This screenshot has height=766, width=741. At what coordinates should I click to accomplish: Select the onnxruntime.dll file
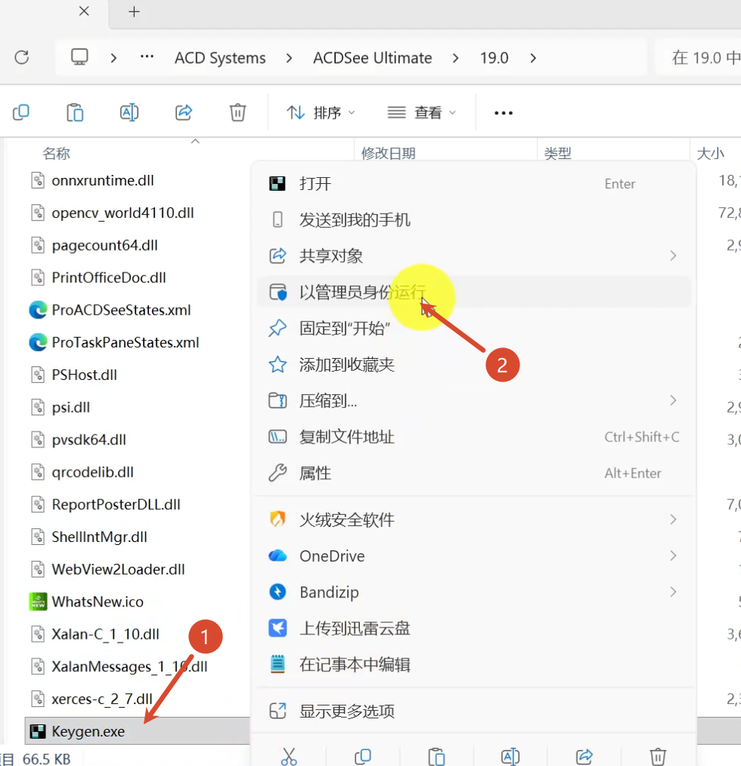[103, 180]
